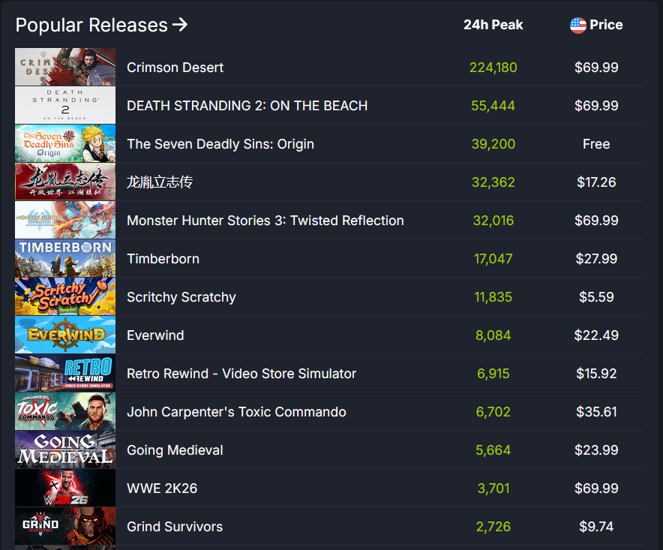Select the Going Medieval title
Screen dimensions: 663x550
click(x=175, y=450)
